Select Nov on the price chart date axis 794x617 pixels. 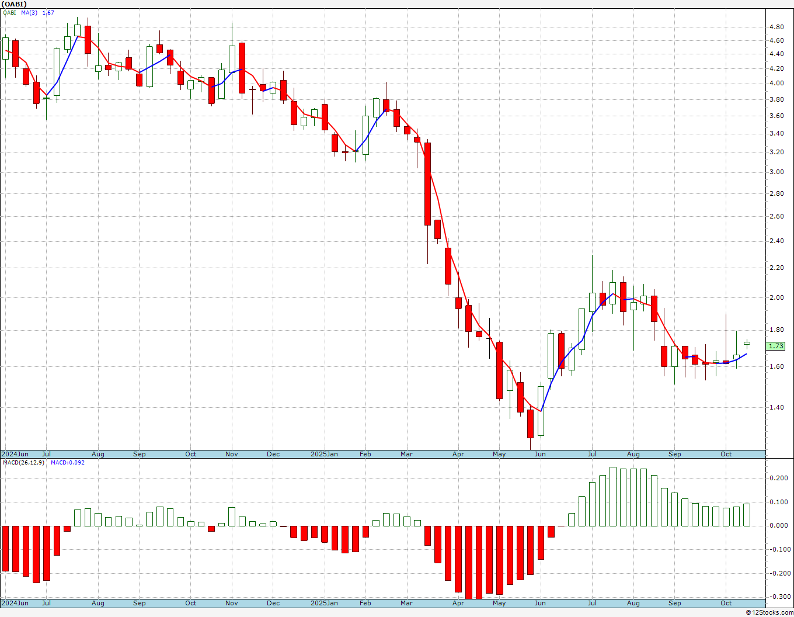232,454
